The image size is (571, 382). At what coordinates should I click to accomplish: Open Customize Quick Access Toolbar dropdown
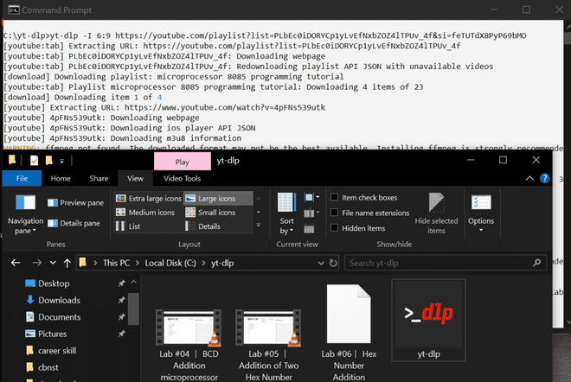click(x=62, y=161)
